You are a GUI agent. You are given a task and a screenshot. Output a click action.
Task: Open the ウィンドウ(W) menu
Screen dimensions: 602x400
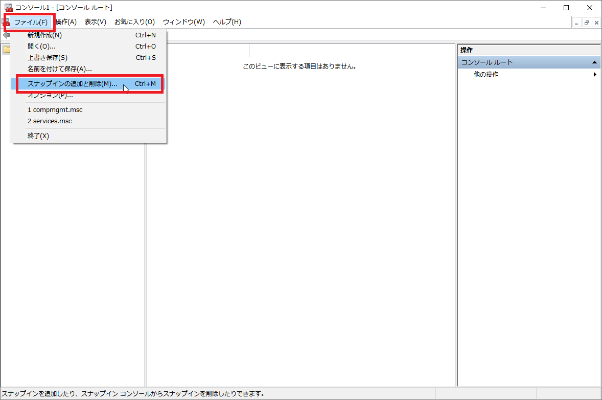[x=183, y=22]
